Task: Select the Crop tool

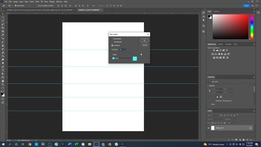Action: [3, 28]
